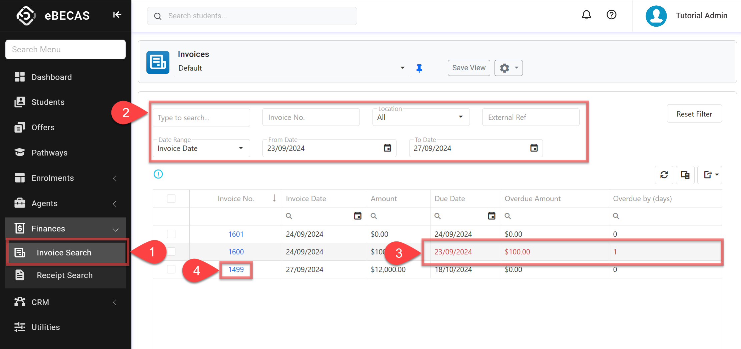Image resolution: width=741 pixels, height=349 pixels.
Task: Open invoice 1601 link
Action: click(x=236, y=234)
